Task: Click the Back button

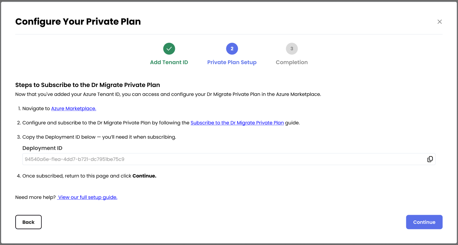Action: coord(29,222)
